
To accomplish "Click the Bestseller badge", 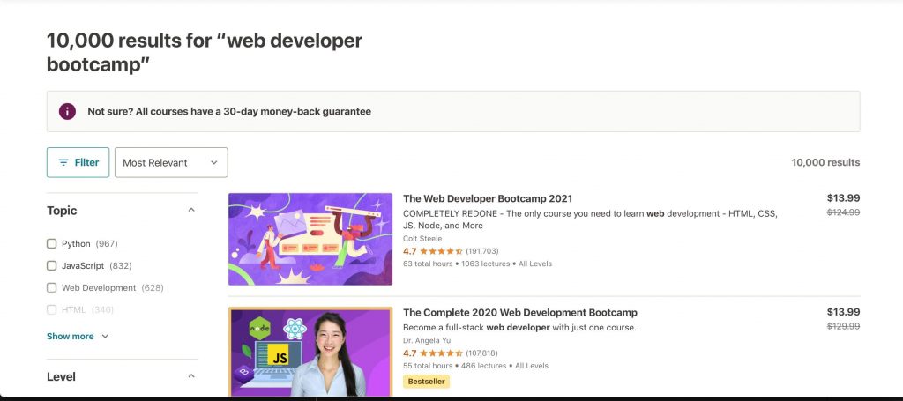I will click(426, 381).
